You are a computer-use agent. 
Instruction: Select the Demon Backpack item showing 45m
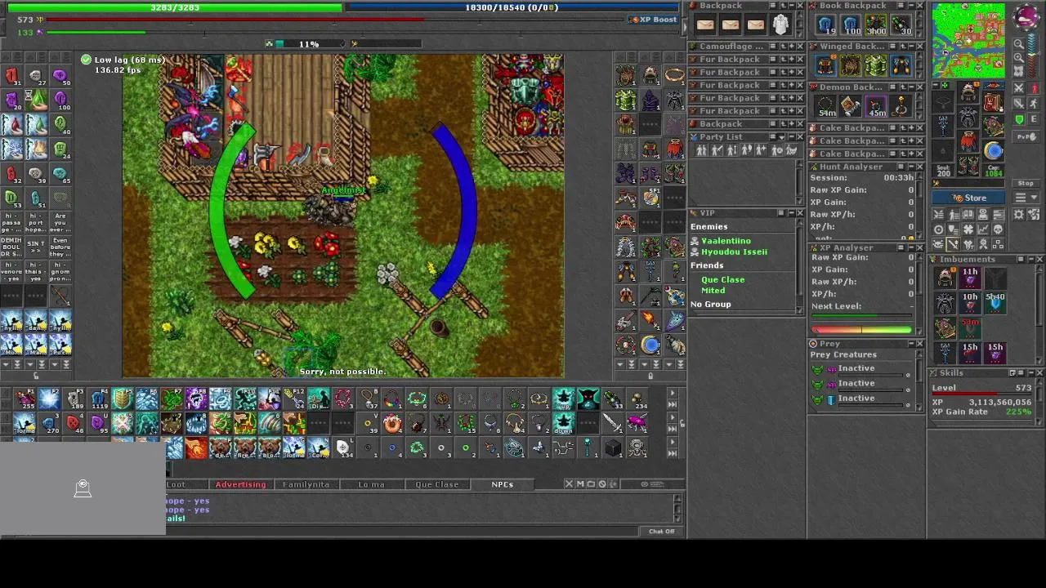(x=875, y=106)
